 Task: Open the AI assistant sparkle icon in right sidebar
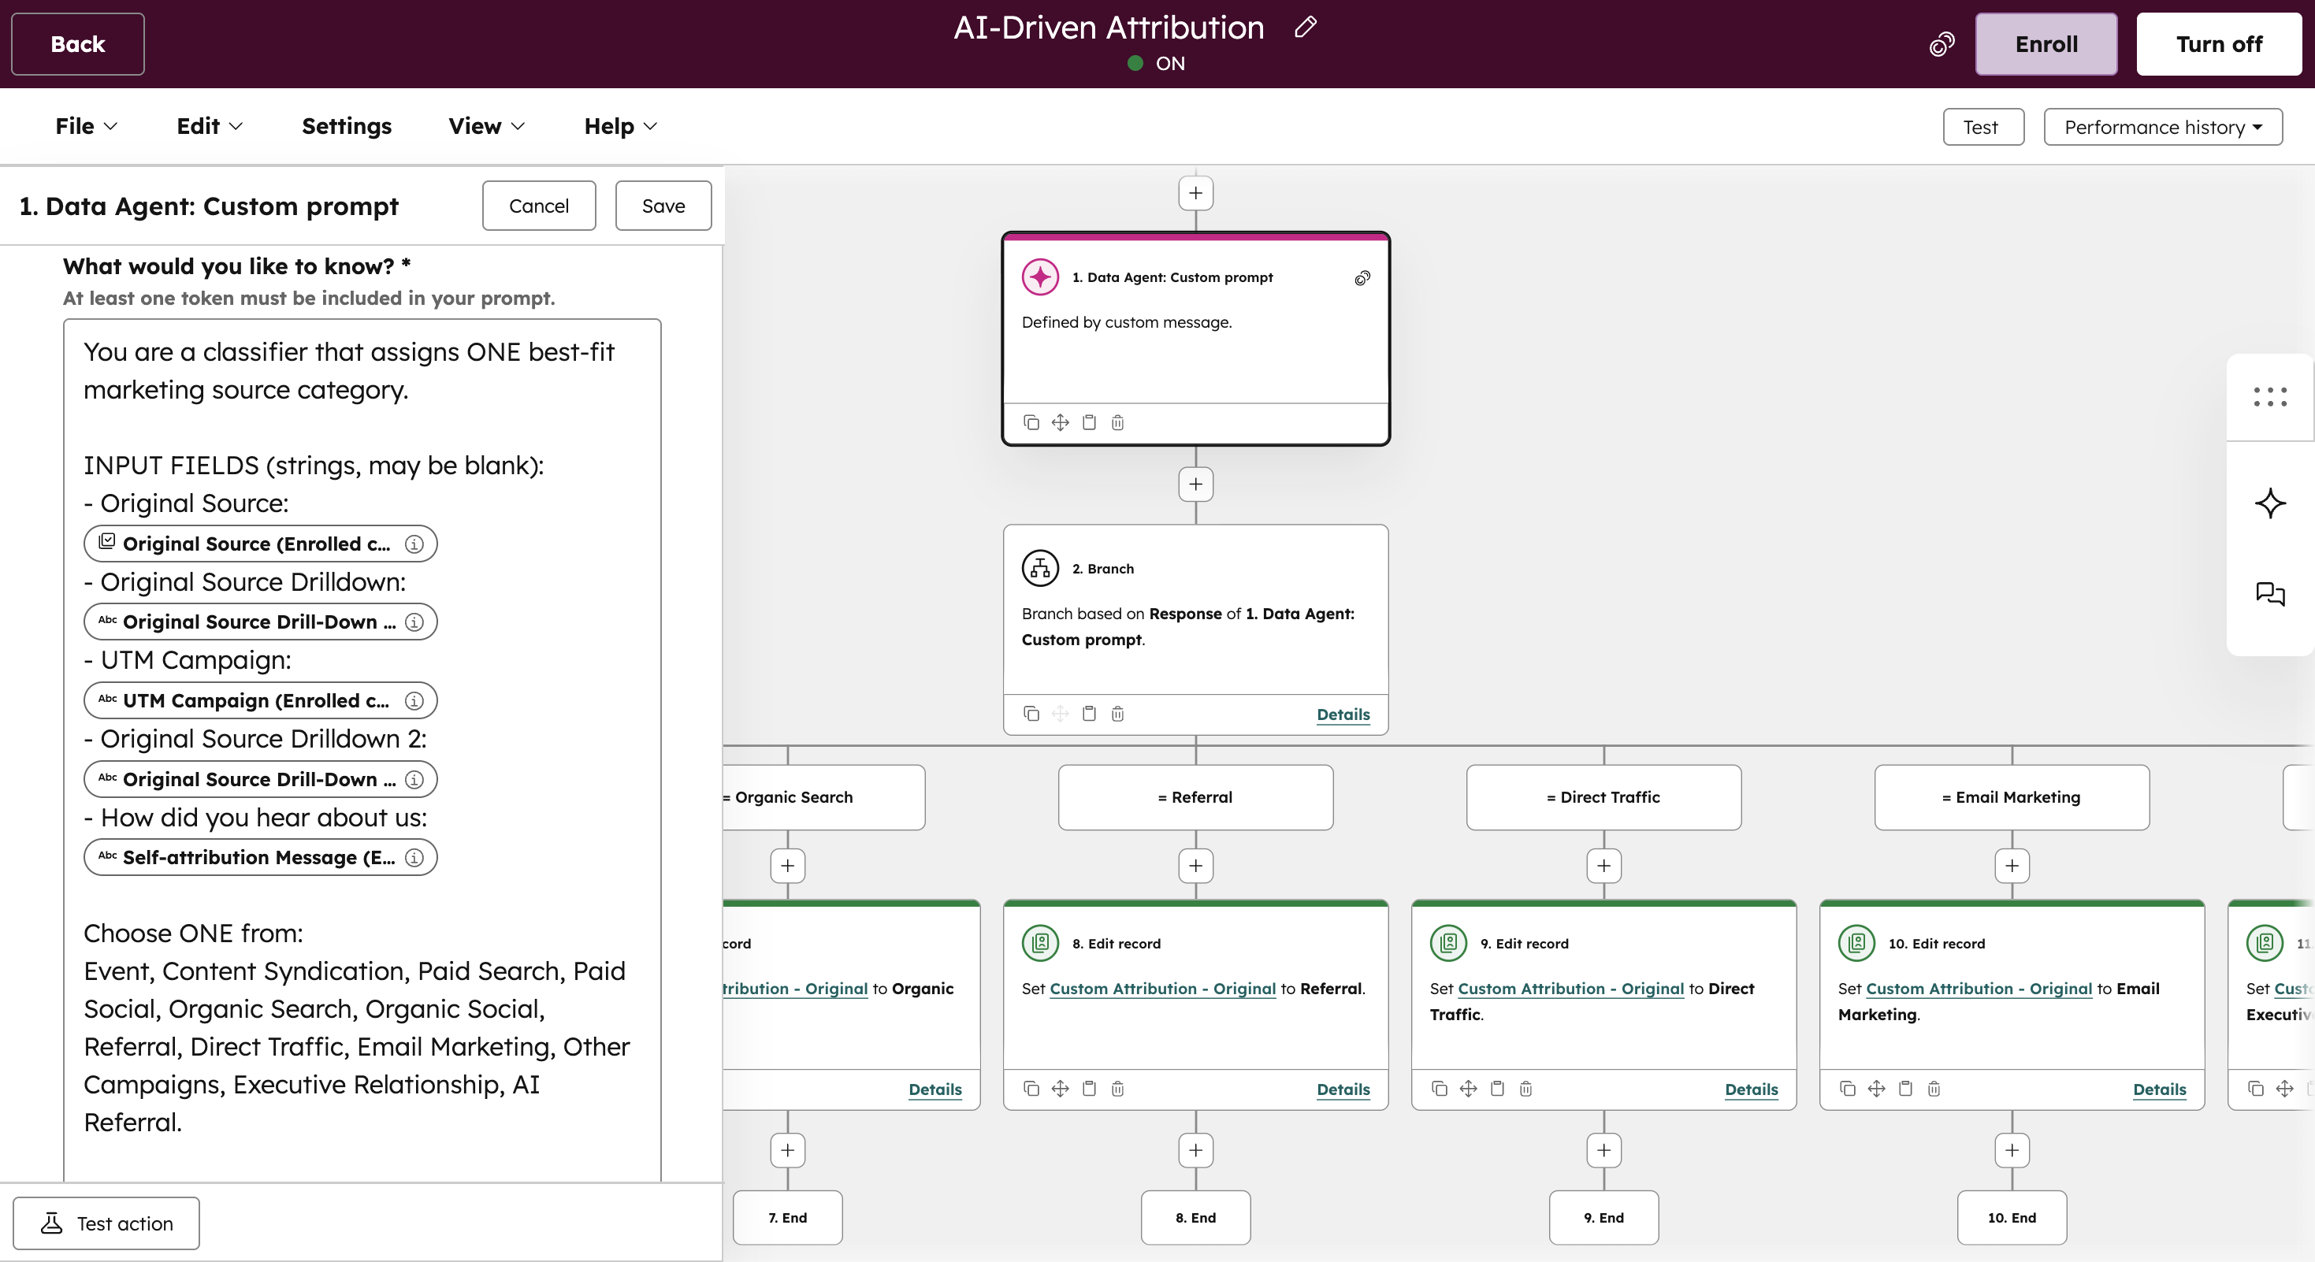pos(2270,504)
